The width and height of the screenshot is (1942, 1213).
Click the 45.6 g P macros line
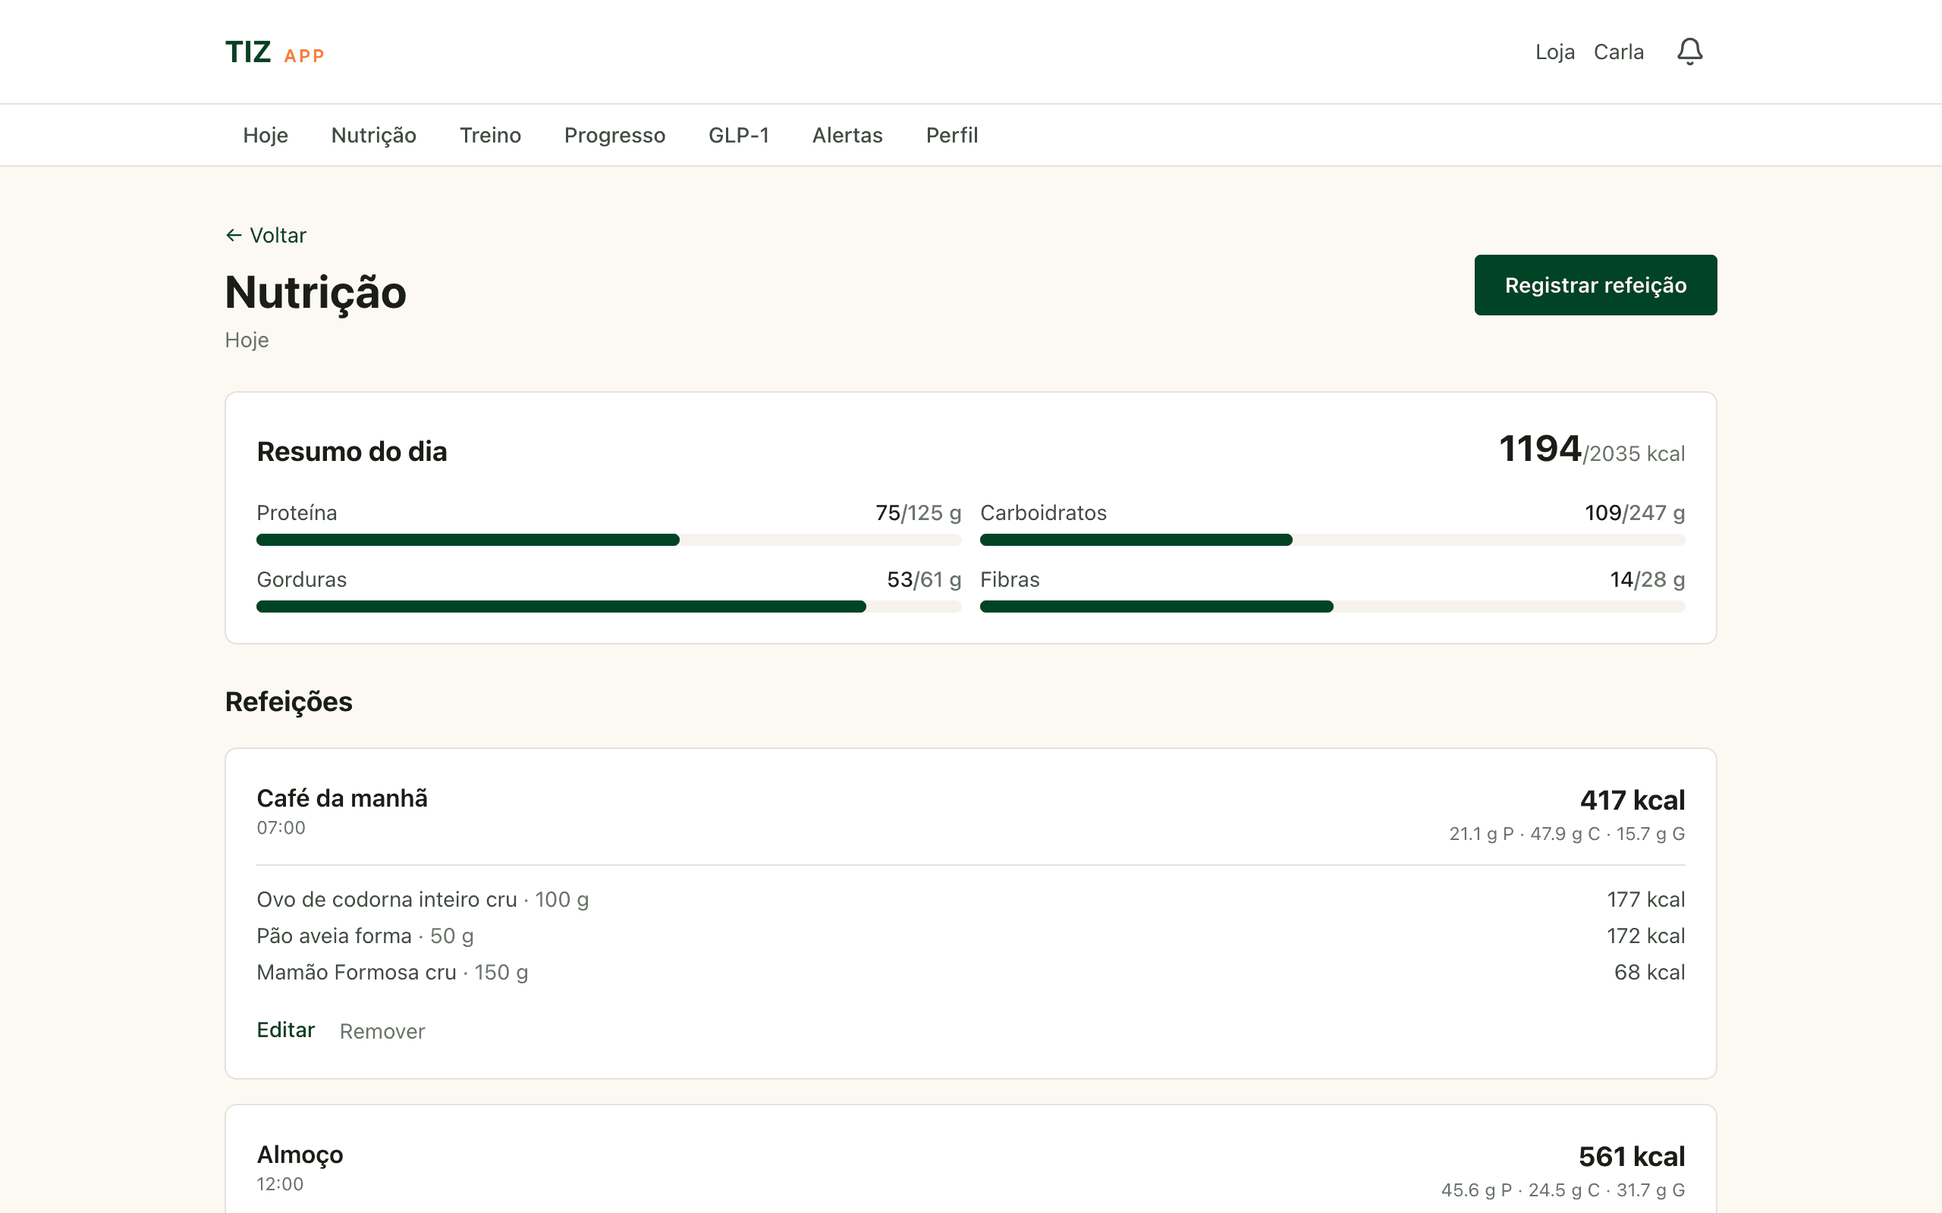1563,1190
